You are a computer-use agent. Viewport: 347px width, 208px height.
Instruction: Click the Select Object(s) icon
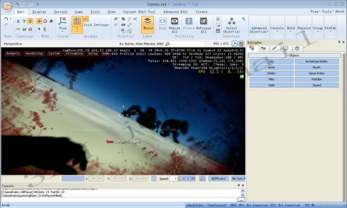231,22
